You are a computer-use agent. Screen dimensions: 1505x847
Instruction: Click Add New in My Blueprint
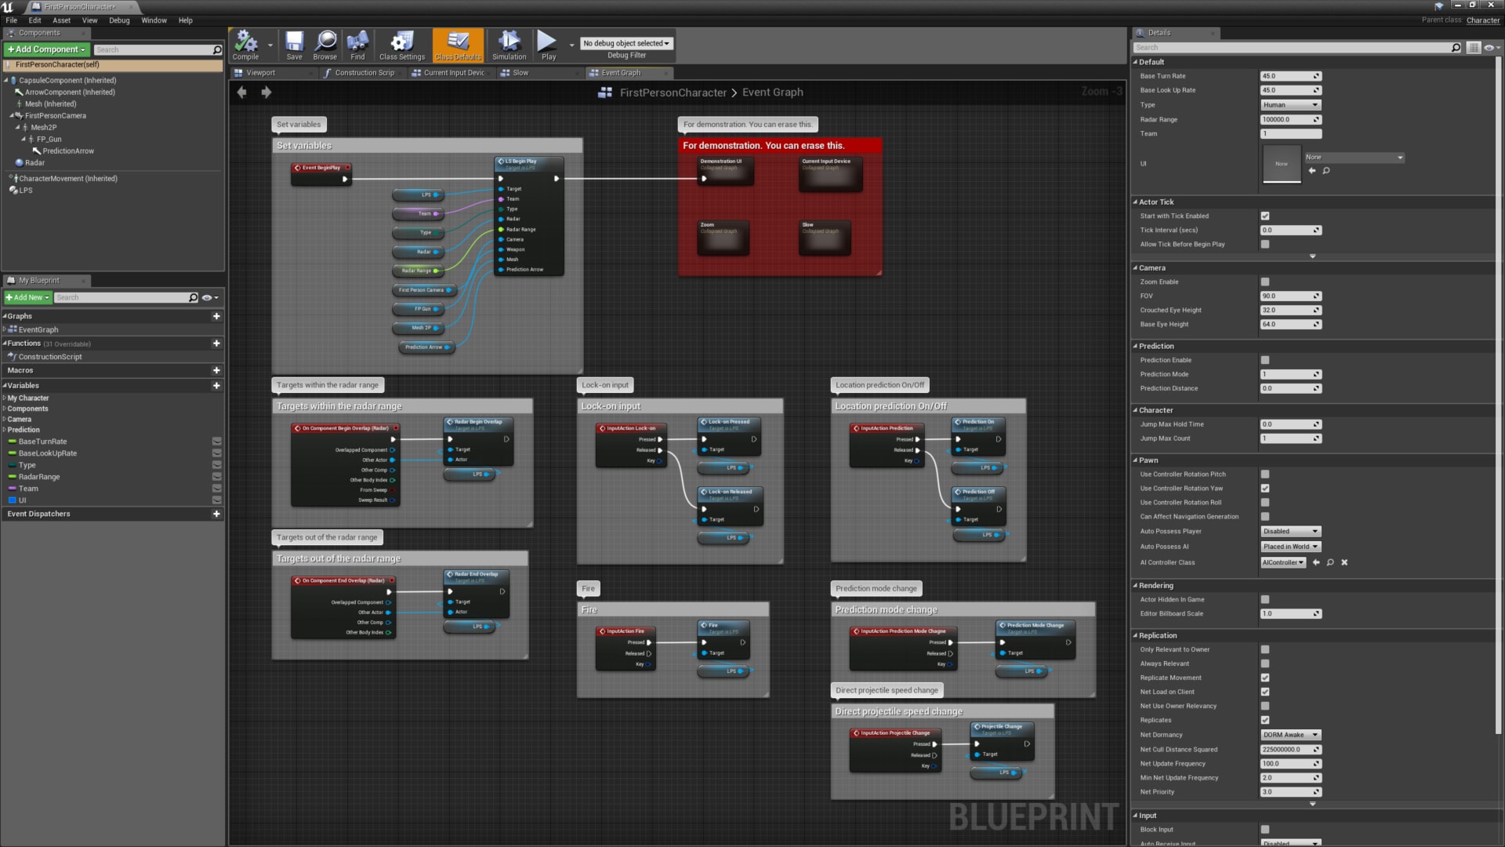tap(28, 298)
